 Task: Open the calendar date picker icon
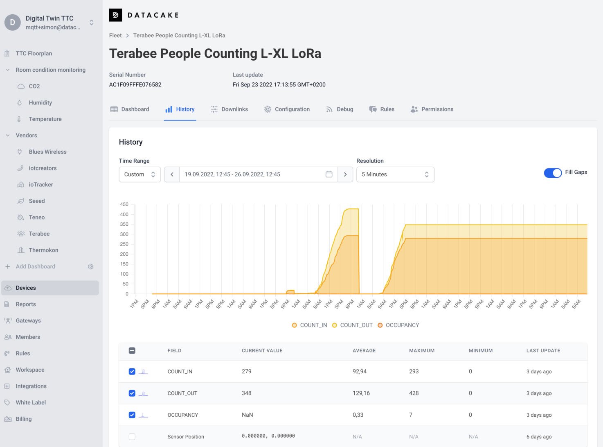point(329,175)
